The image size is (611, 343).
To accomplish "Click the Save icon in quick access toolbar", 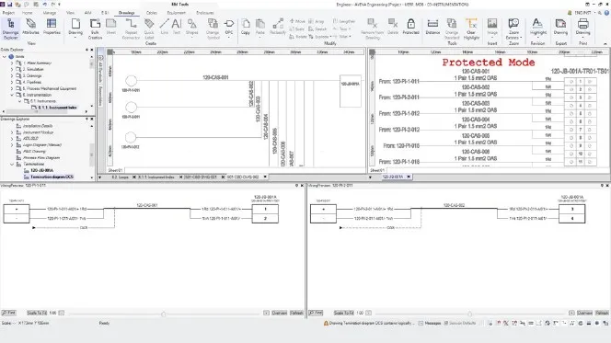I will (10, 5).
